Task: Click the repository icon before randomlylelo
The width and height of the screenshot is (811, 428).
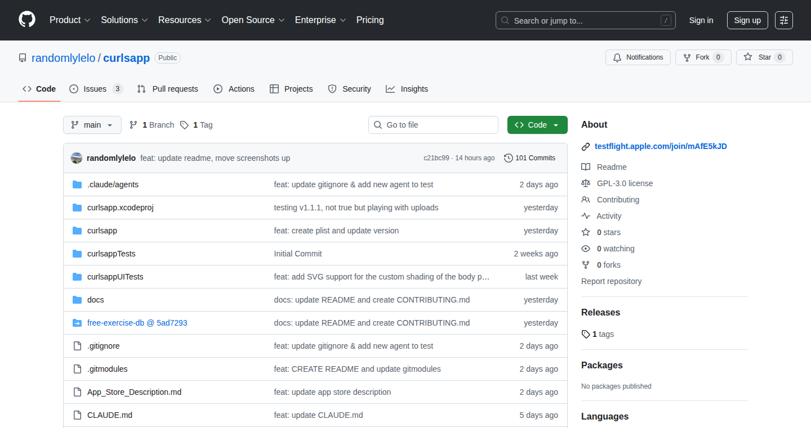Action: 23,58
